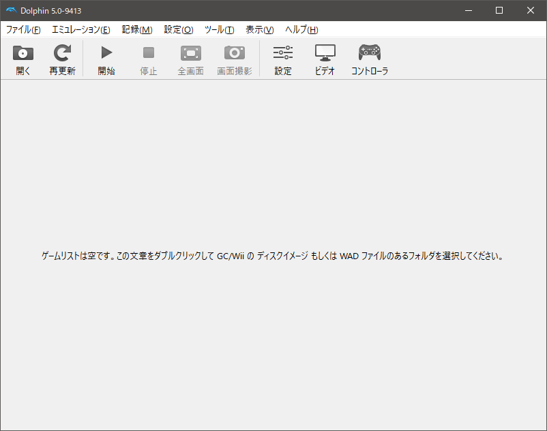Open コントローラ gamepad icon settings

[370, 53]
